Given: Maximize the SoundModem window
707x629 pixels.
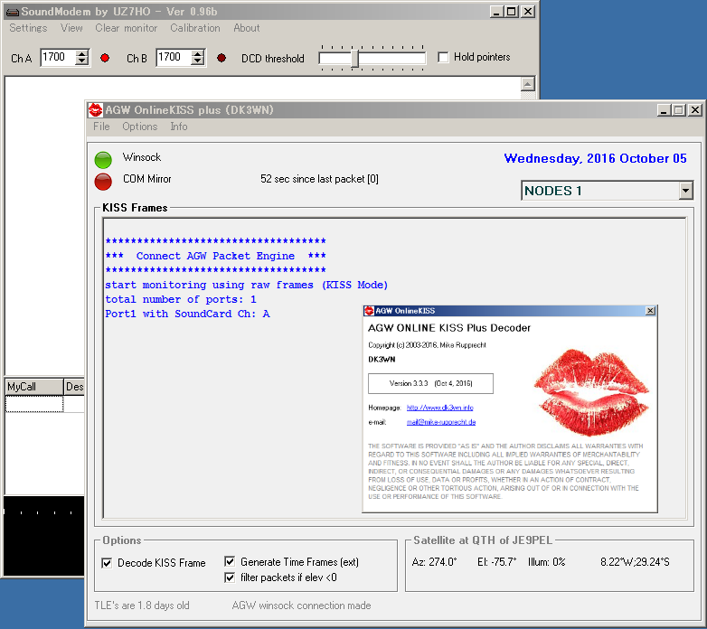Looking at the screenshot, I should point(512,11).
